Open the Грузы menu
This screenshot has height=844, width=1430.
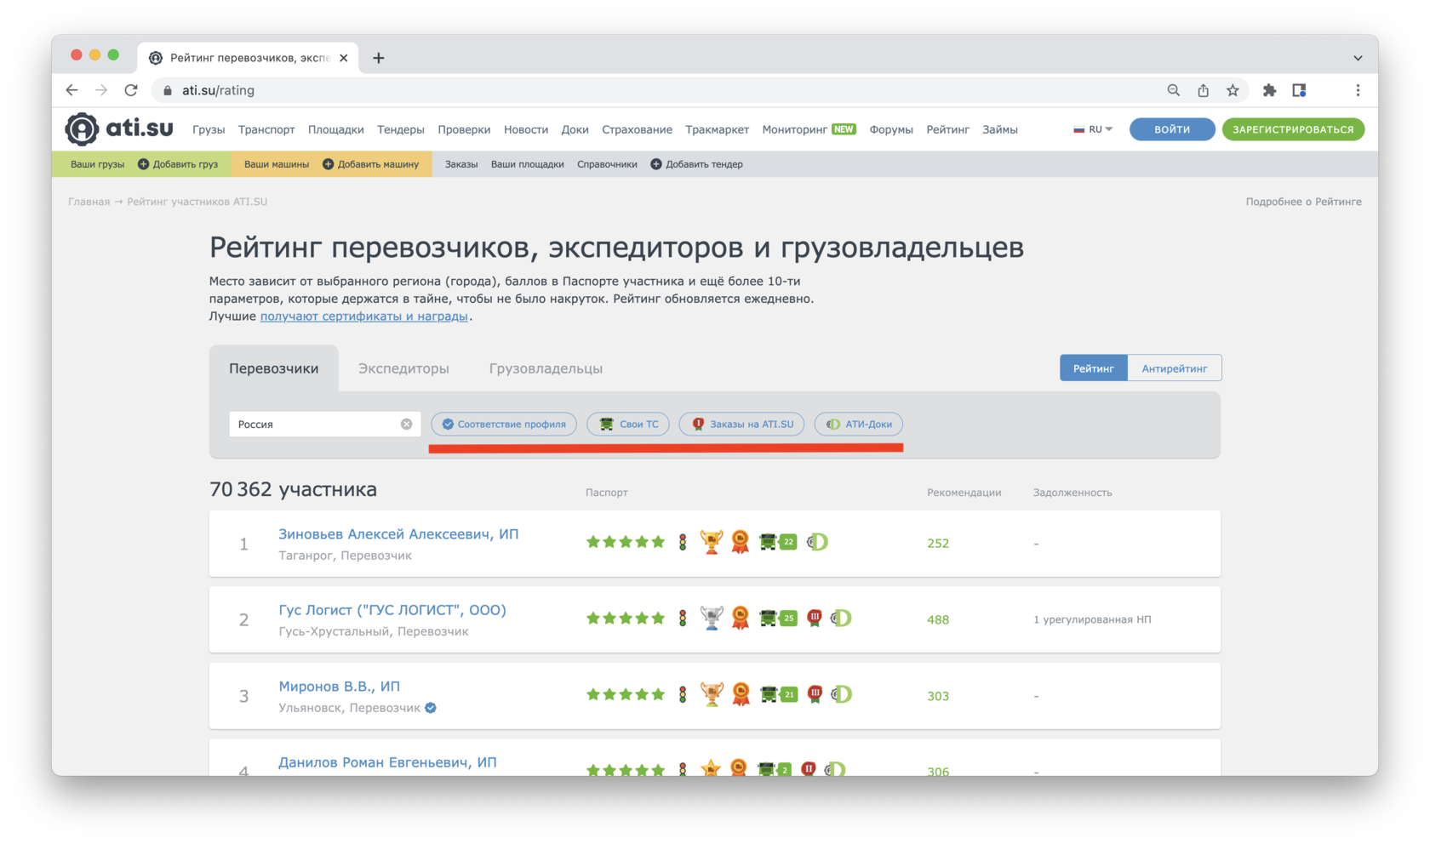[x=209, y=129]
